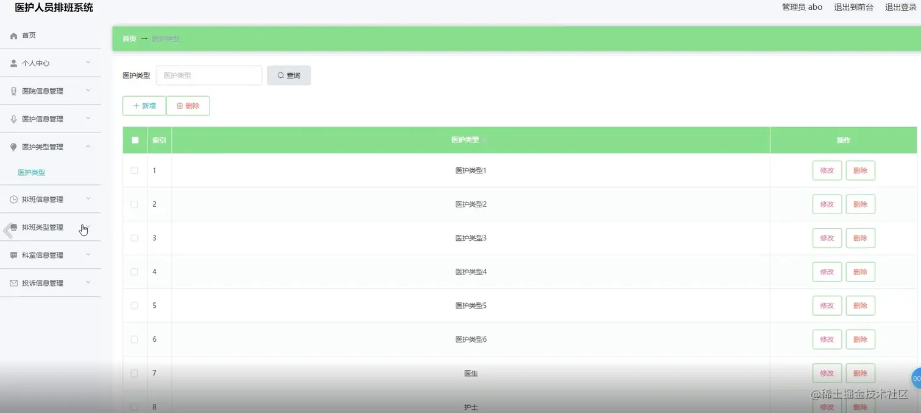Check the box for row 医生
The height and width of the screenshot is (413, 921).
click(x=135, y=373)
